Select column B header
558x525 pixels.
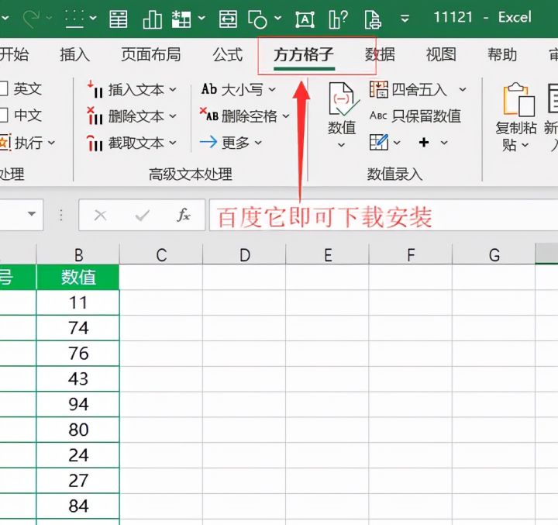click(x=78, y=254)
